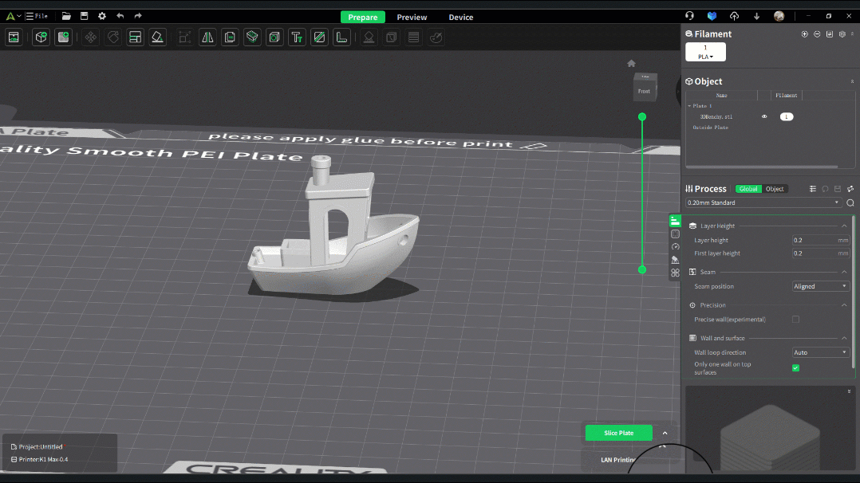Enable Precise wall(experimental) checkbox
The height and width of the screenshot is (483, 860).
click(795, 319)
